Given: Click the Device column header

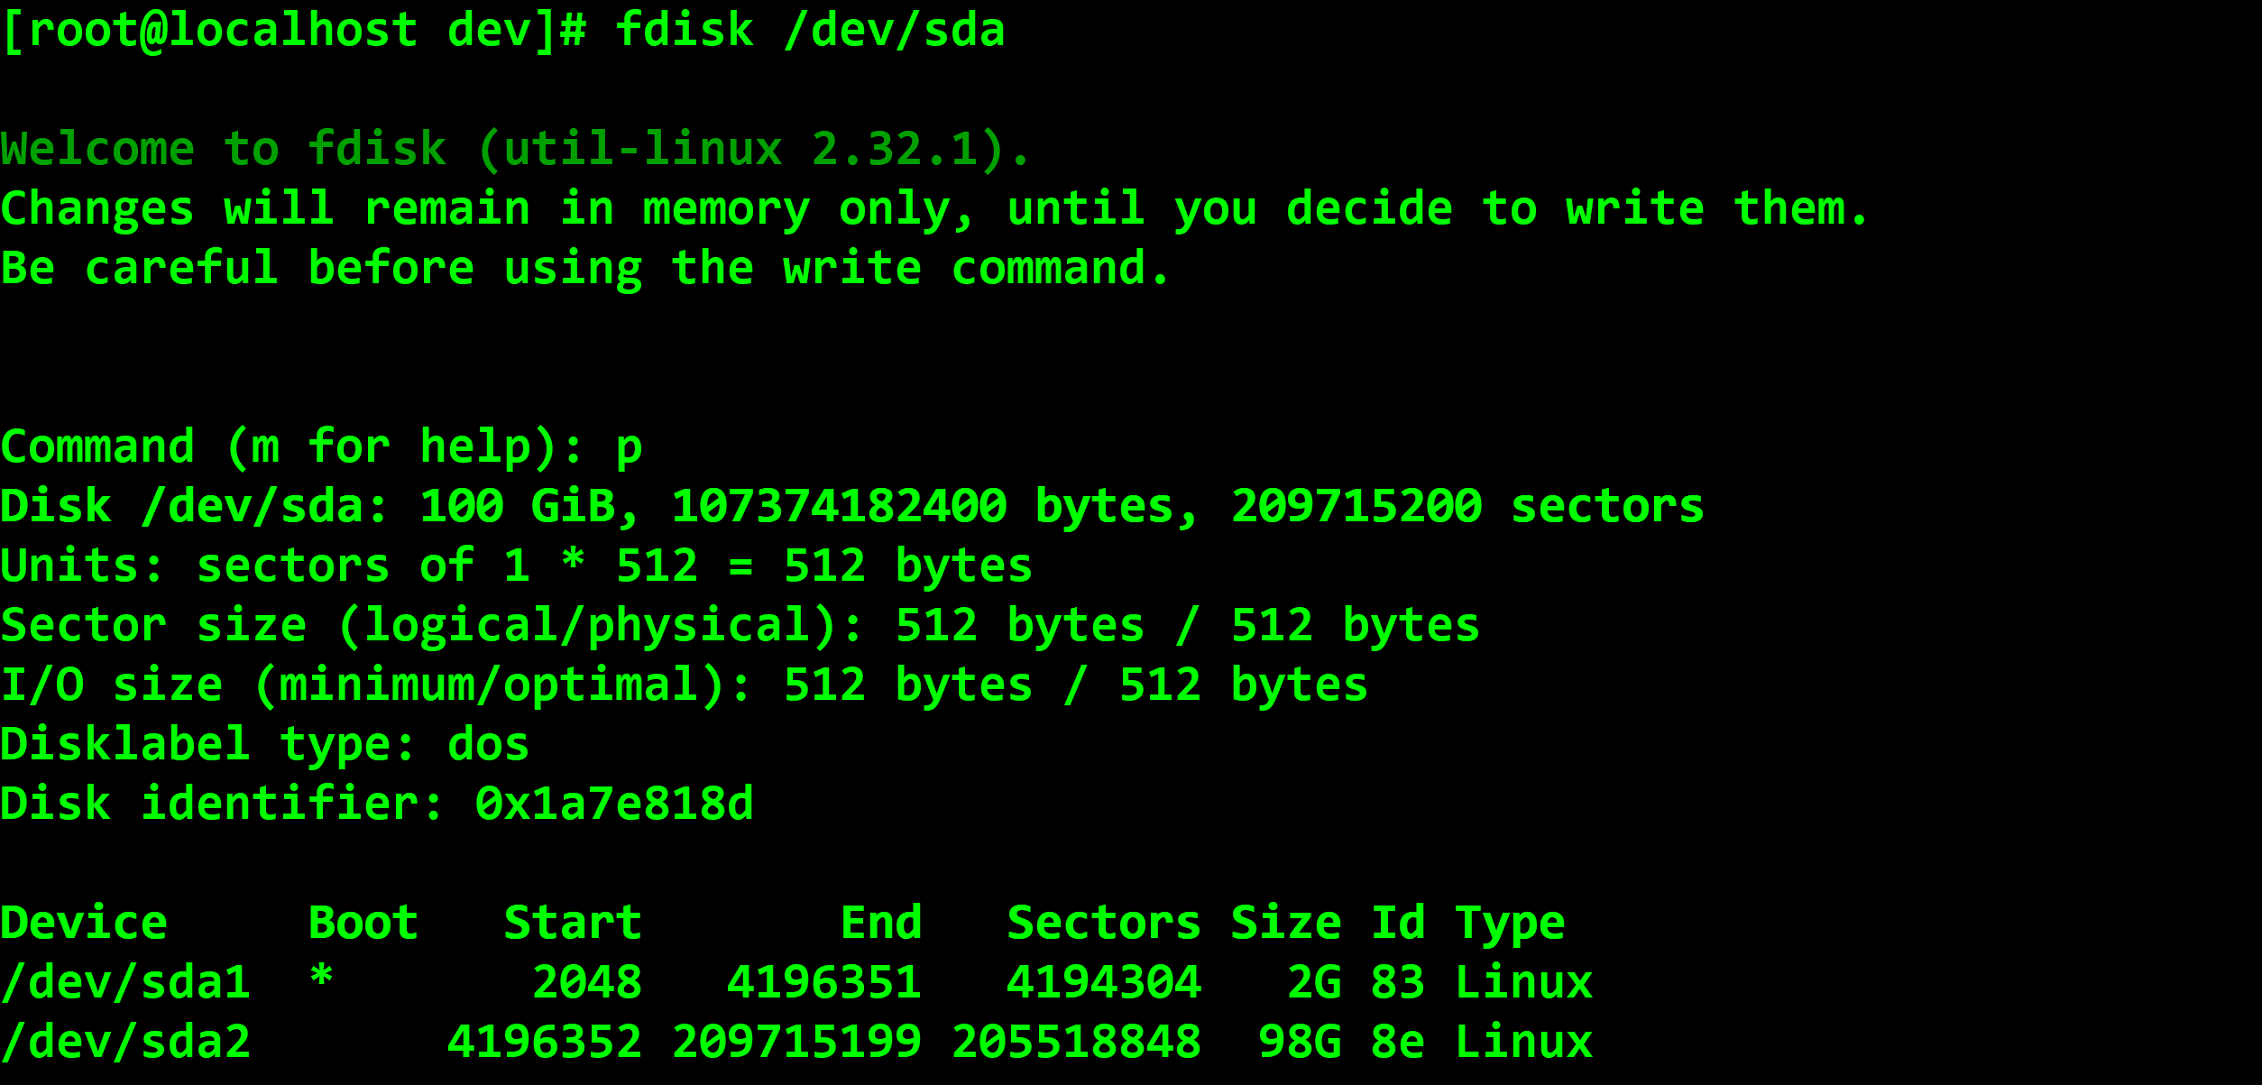Looking at the screenshot, I should [84, 923].
